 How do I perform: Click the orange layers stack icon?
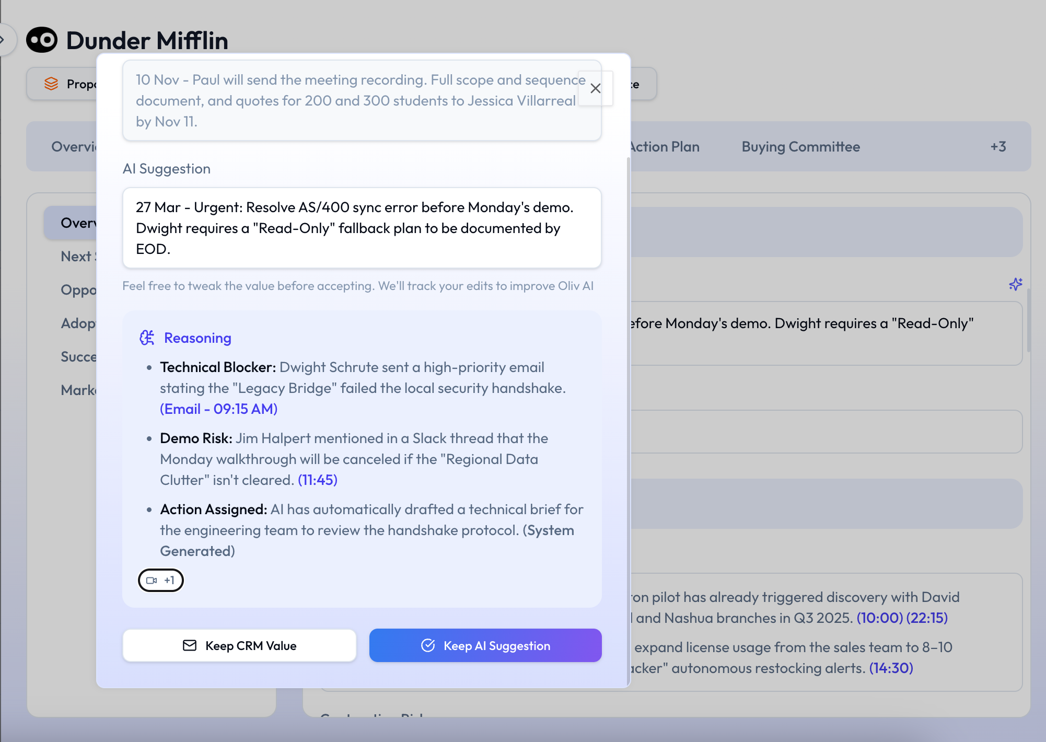[x=51, y=84]
